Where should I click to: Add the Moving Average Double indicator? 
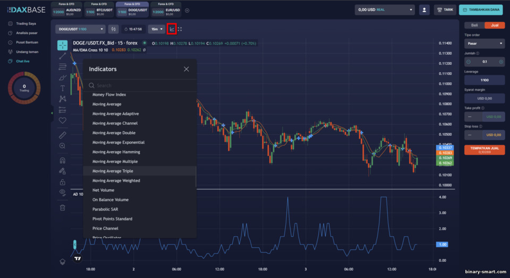pos(140,133)
